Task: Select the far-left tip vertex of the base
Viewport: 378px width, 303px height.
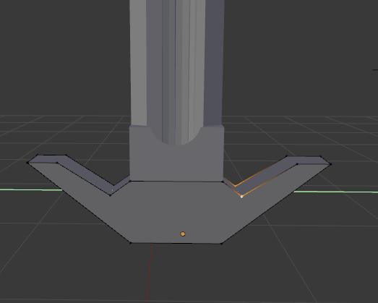Action: pos(27,163)
